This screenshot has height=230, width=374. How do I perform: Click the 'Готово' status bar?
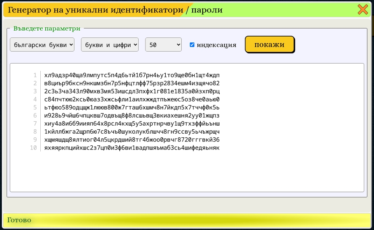187,220
